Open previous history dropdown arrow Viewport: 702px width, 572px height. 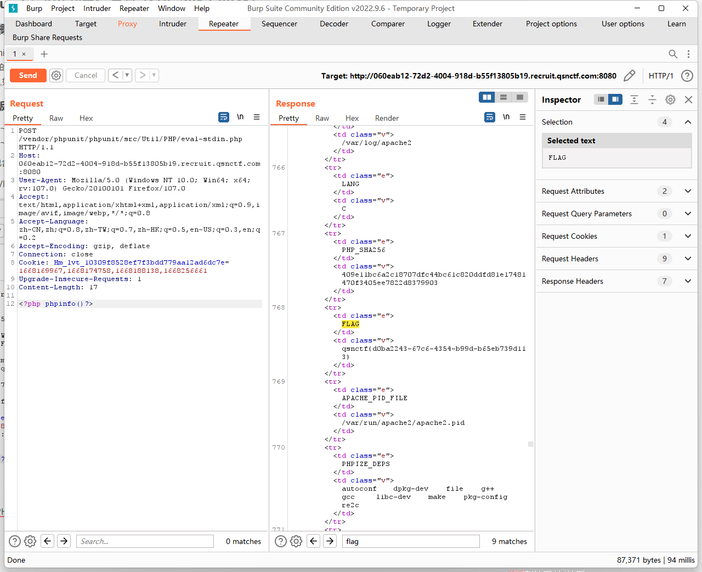[x=127, y=75]
